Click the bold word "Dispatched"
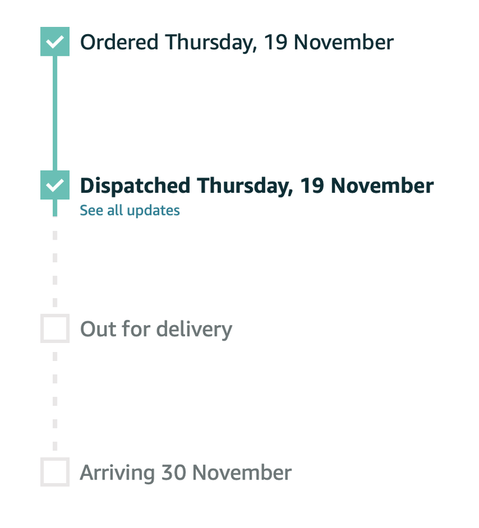The width and height of the screenshot is (479, 528). 135,186
